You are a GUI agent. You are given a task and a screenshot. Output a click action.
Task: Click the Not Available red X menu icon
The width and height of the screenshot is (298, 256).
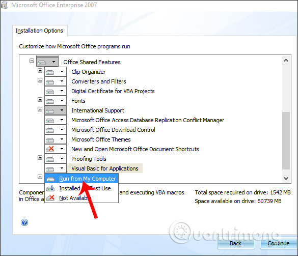[50, 198]
